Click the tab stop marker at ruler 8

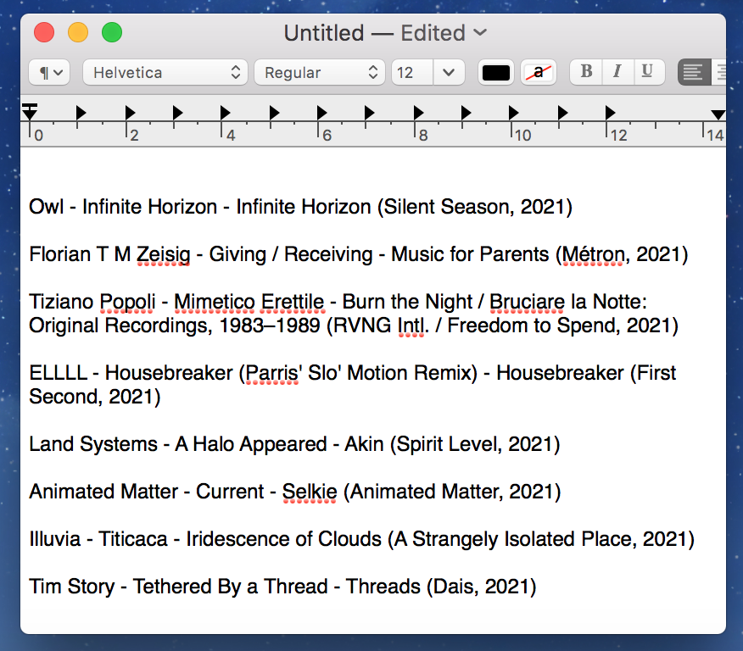(418, 113)
